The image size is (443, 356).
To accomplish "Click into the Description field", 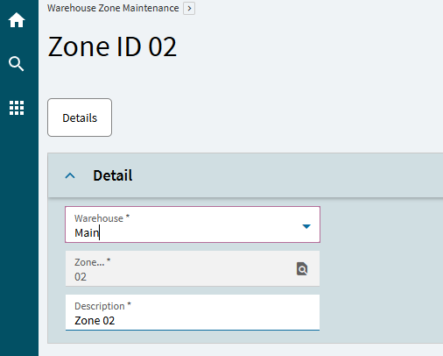I will pos(193,312).
